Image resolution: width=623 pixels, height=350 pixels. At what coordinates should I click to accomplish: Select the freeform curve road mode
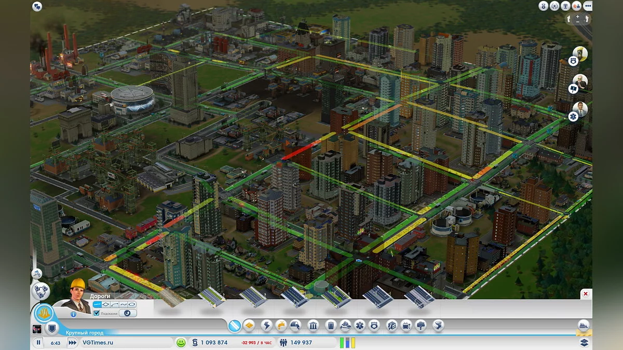[x=124, y=304]
